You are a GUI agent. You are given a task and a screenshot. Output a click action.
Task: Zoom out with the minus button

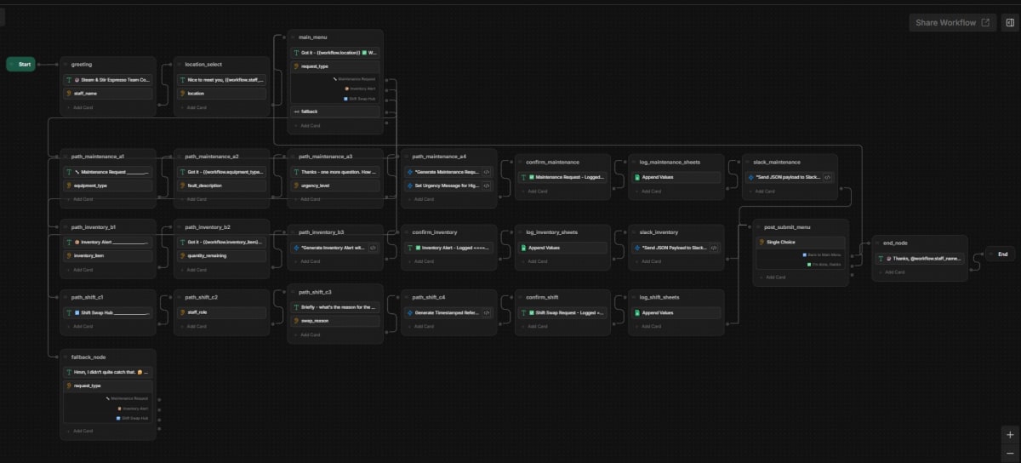1010,454
